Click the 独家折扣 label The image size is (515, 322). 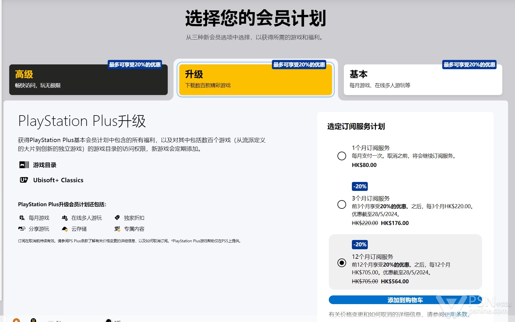(x=134, y=218)
